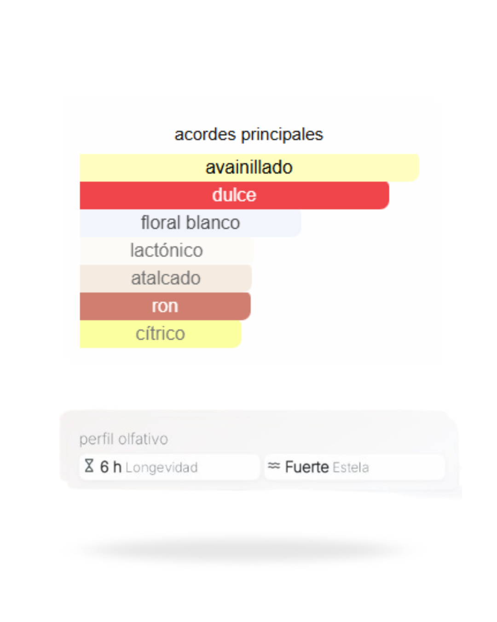Screen dimensions: 497x622
Task: Click the word ron in its bar
Action: coord(165,306)
